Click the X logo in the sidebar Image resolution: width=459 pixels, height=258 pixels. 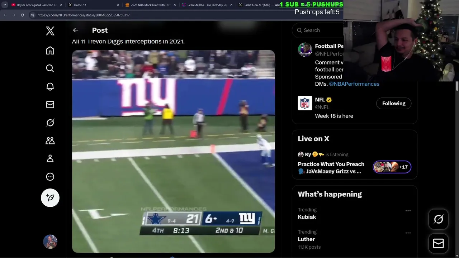[50, 31]
